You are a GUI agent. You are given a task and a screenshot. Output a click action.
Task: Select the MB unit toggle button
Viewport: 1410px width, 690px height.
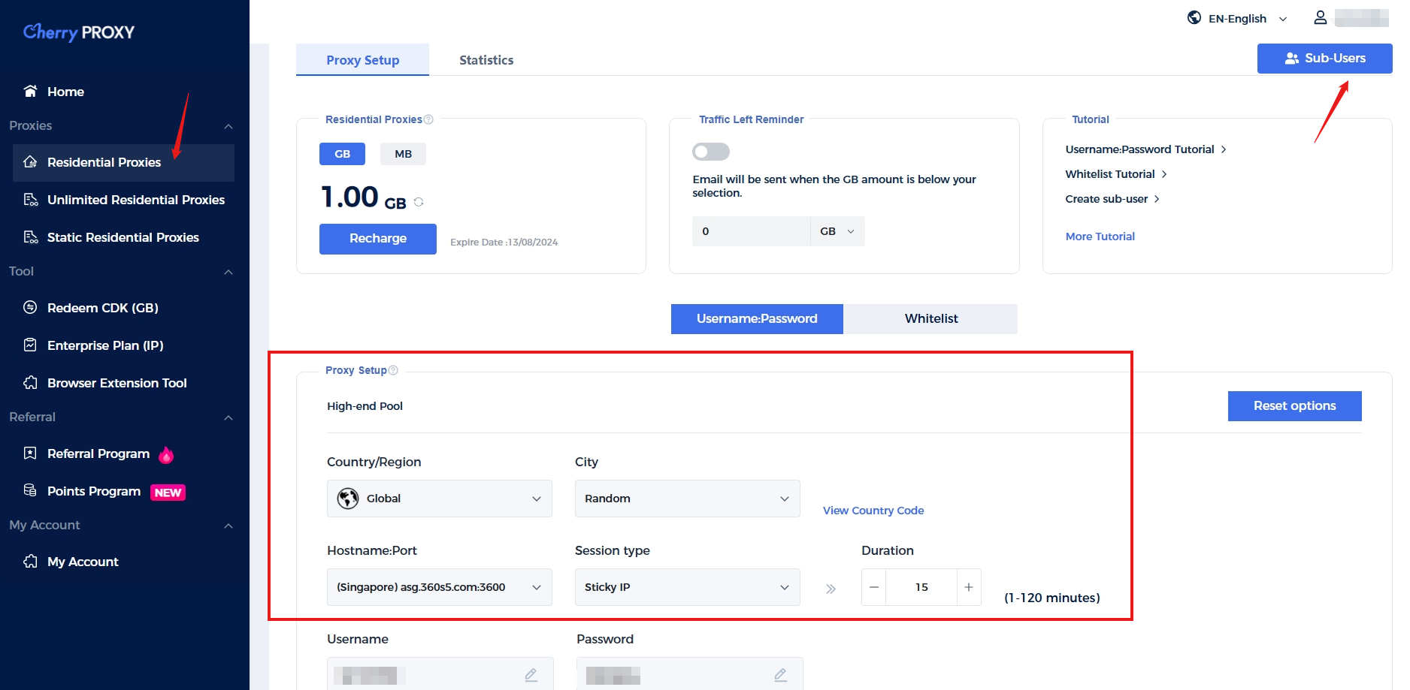tap(403, 154)
